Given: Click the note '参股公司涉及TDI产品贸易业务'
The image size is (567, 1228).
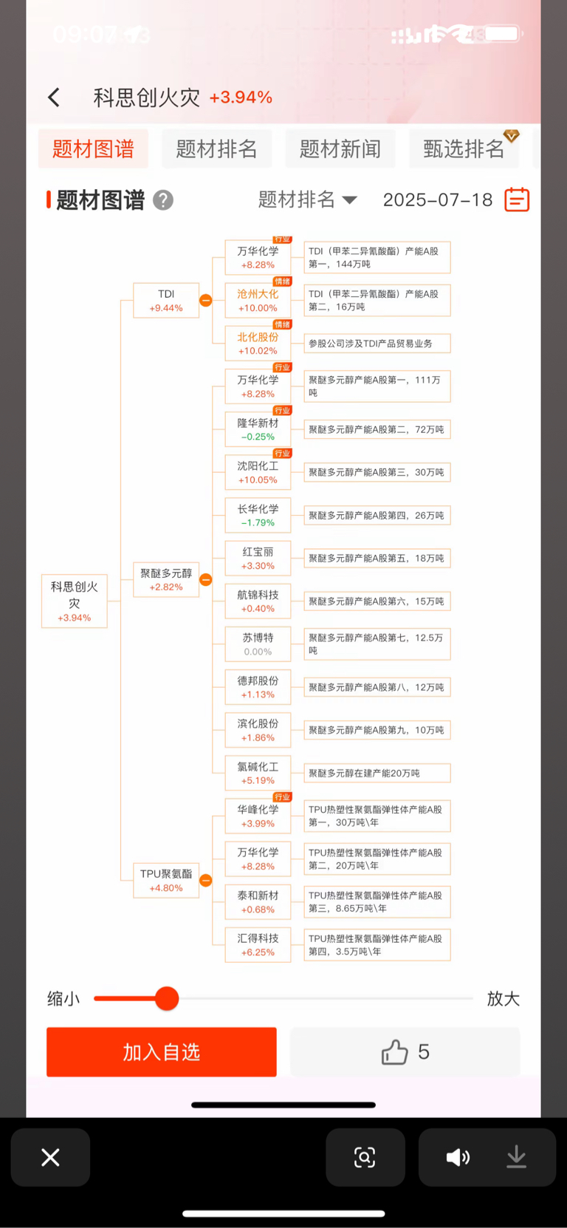Looking at the screenshot, I should pos(377,344).
